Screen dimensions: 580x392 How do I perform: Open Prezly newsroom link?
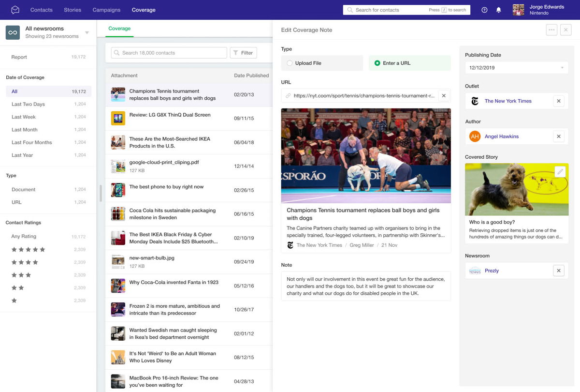pyautogui.click(x=492, y=271)
